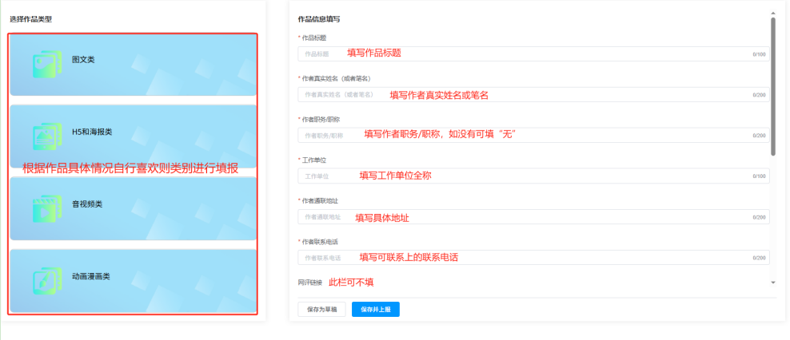Choose the H5和海报类 label text
The width and height of the screenshot is (790, 340).
[92, 132]
